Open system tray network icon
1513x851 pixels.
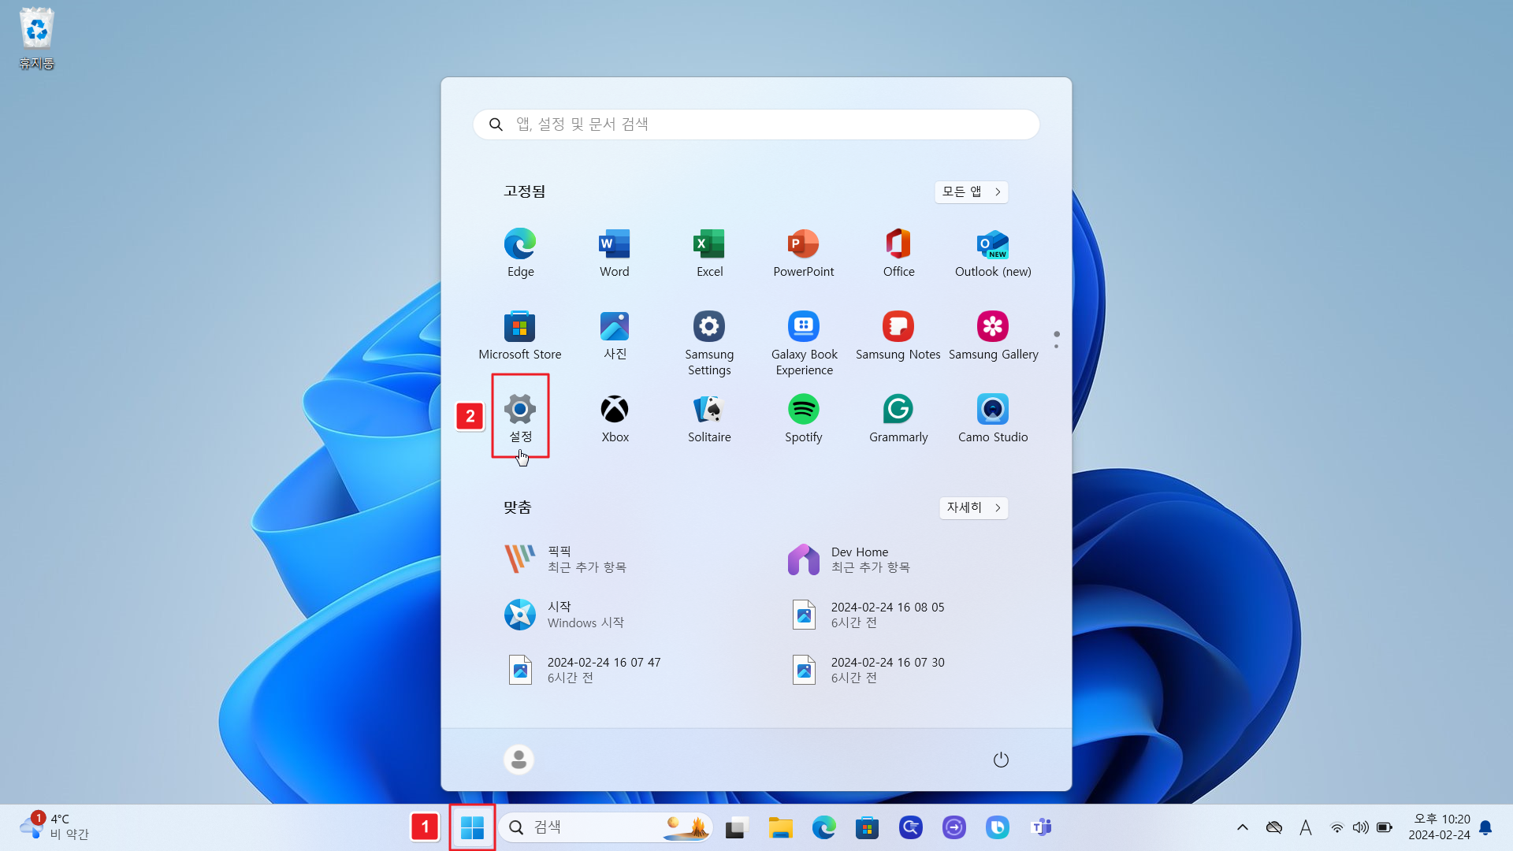coord(1336,827)
